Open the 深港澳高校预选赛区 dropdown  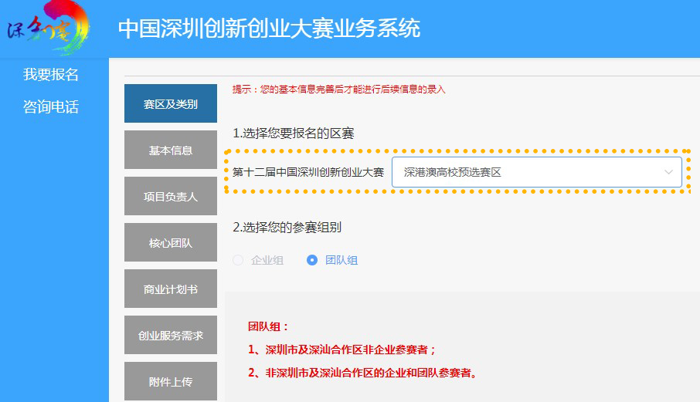click(537, 172)
